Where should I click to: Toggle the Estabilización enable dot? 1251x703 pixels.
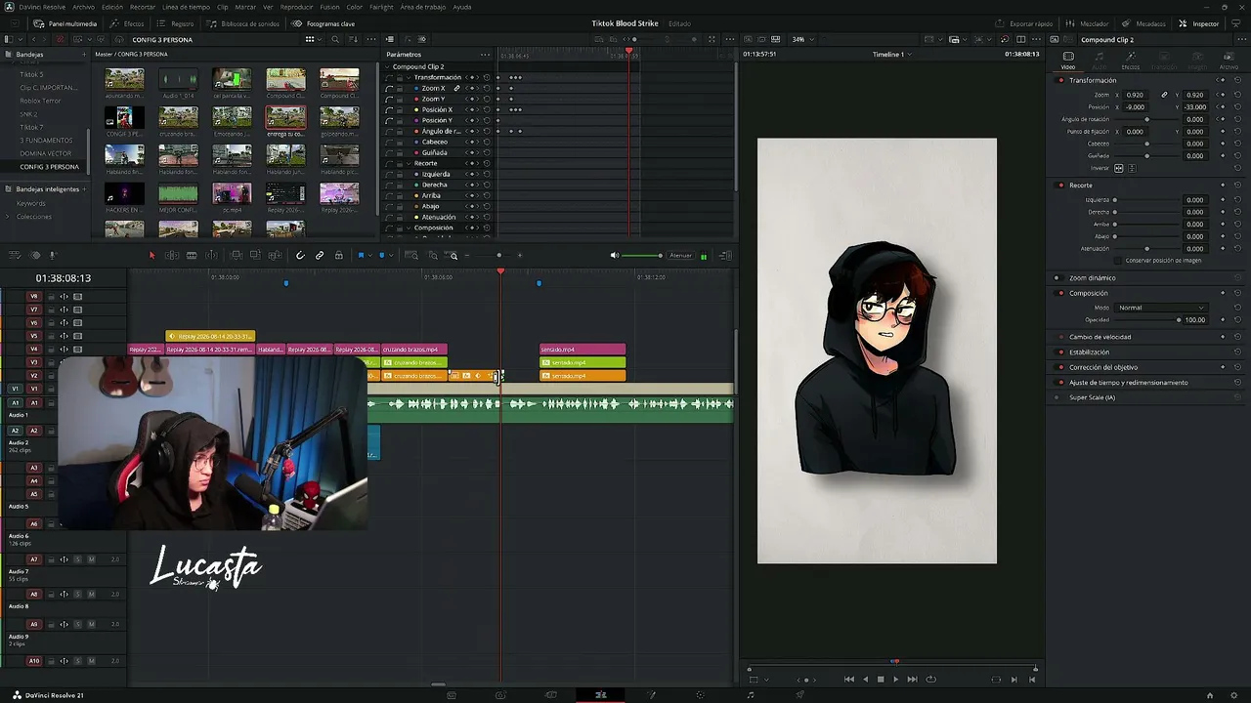click(1060, 352)
